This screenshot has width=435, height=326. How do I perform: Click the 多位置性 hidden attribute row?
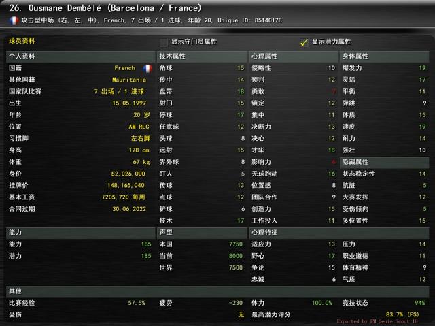tap(385, 221)
